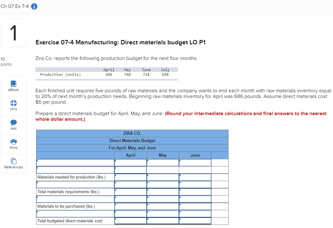Image resolution: width=333 pixels, height=228 pixels.
Task: Click the April production value 686
Action: click(x=109, y=75)
